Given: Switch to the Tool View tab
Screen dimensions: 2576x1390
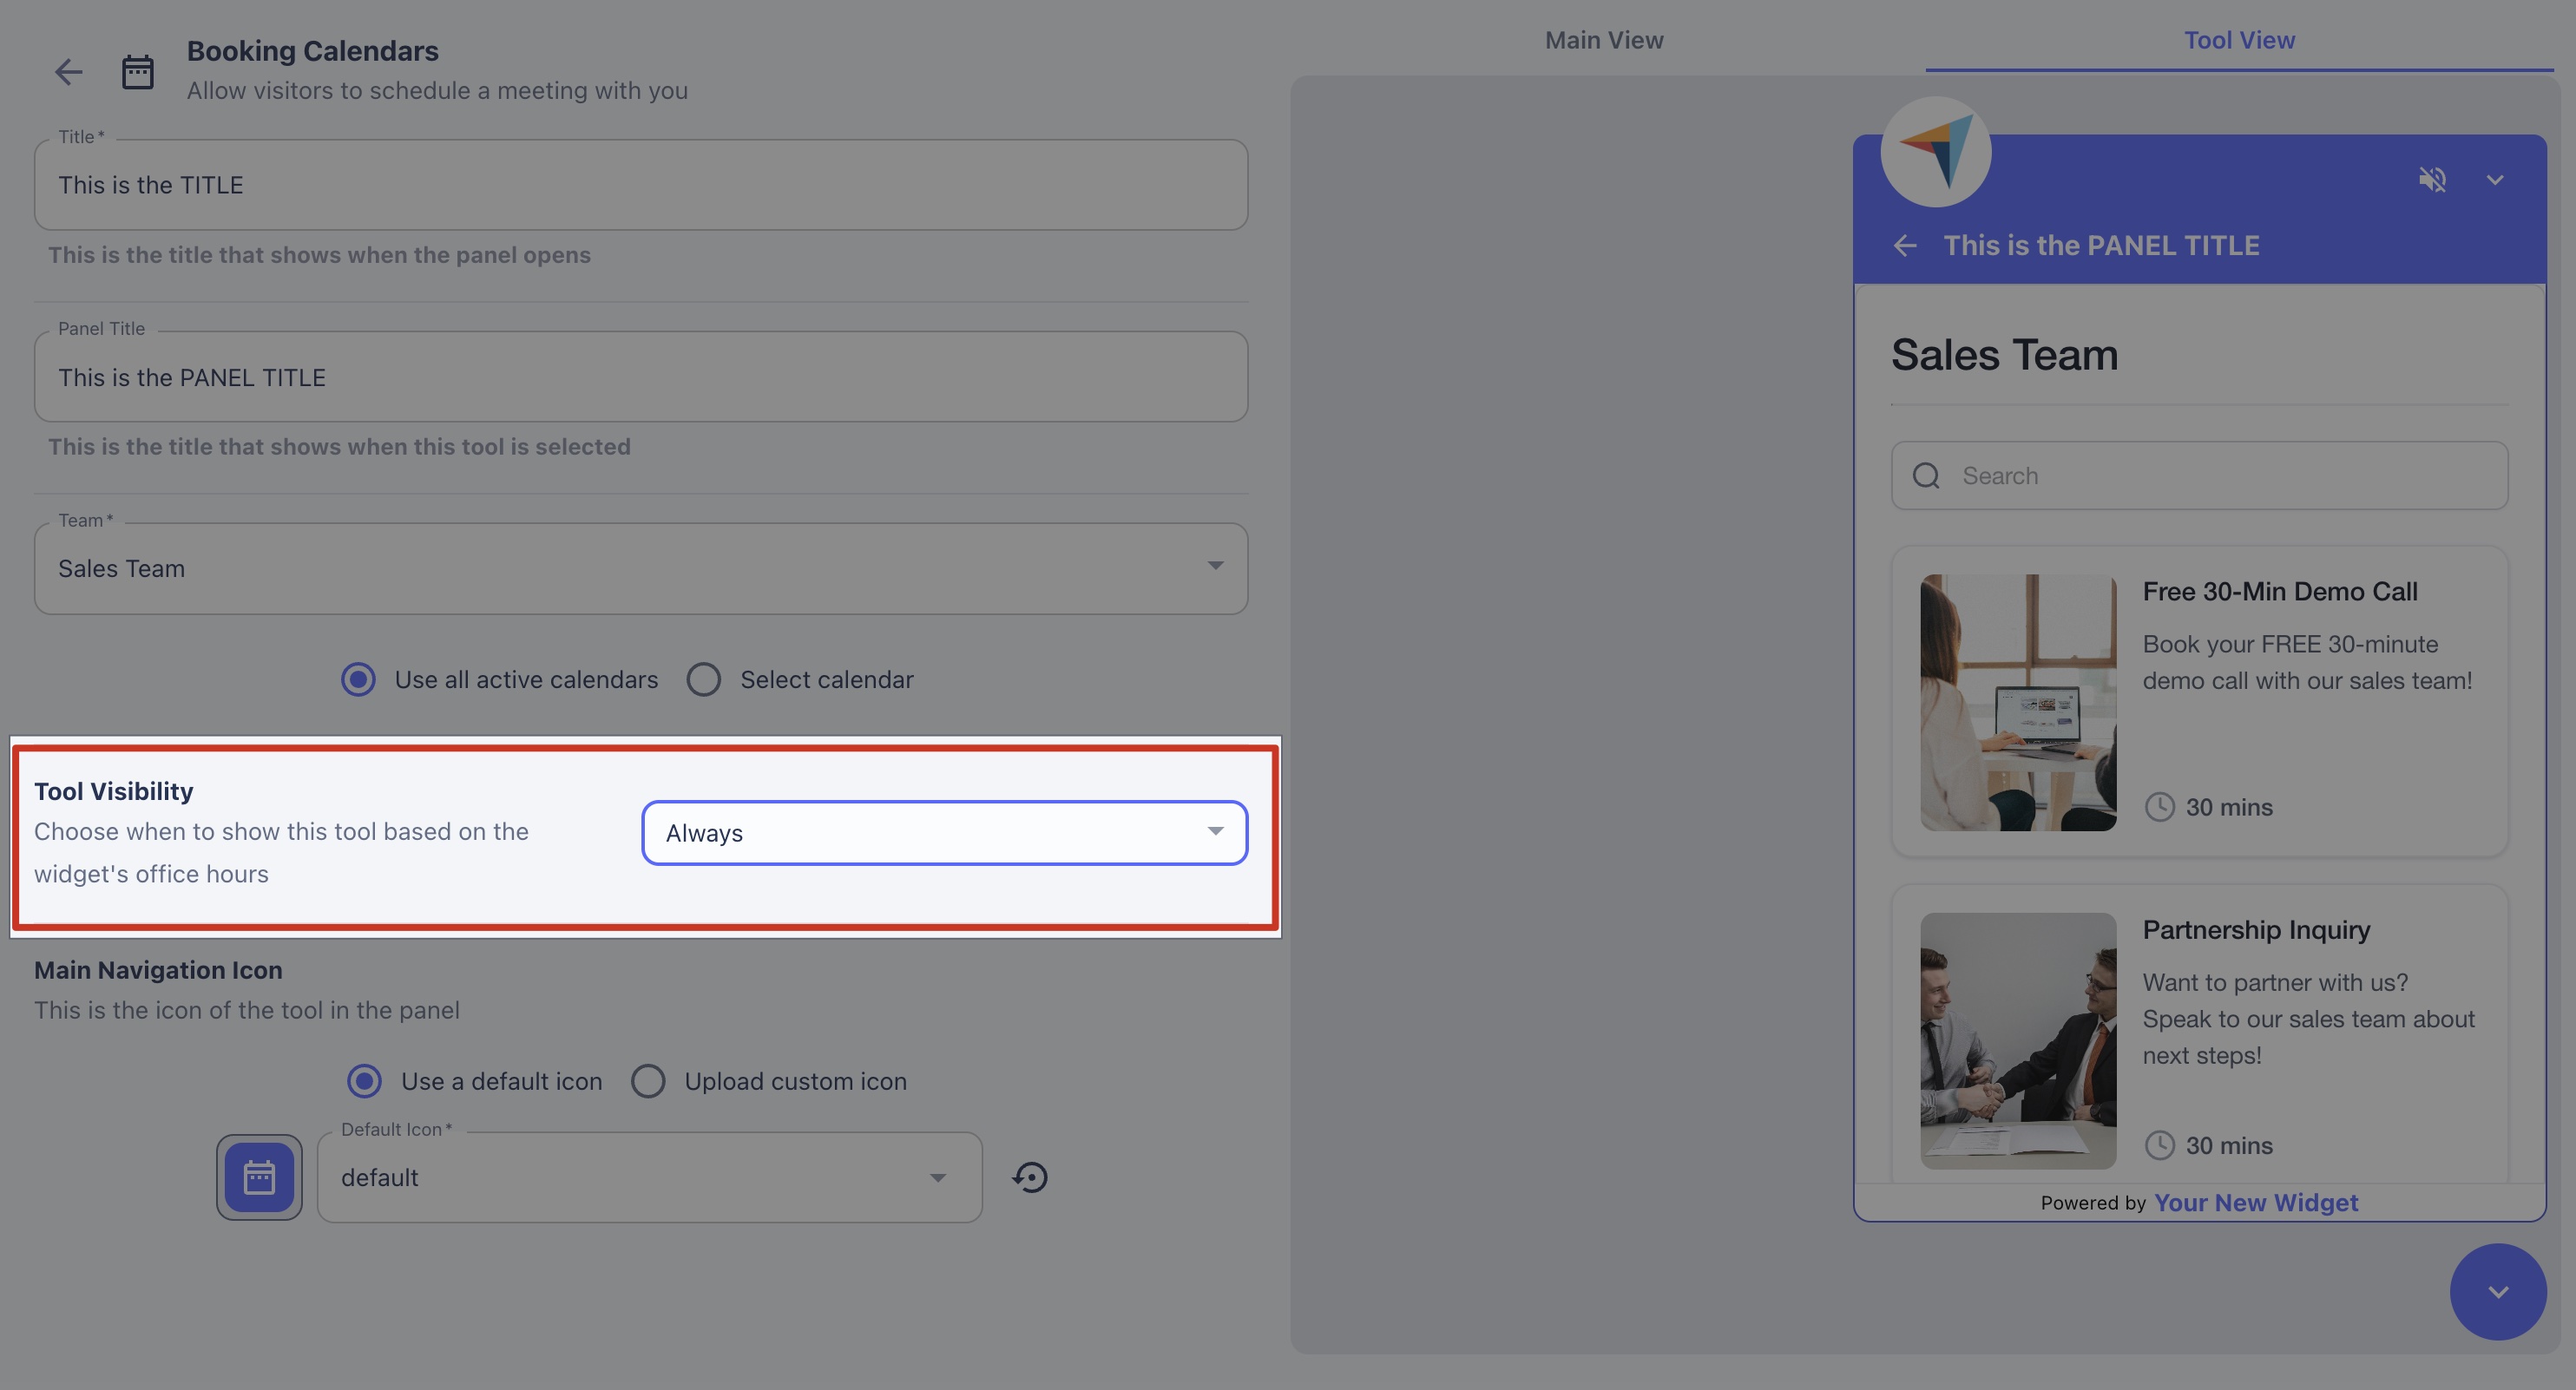Looking at the screenshot, I should (x=2238, y=40).
